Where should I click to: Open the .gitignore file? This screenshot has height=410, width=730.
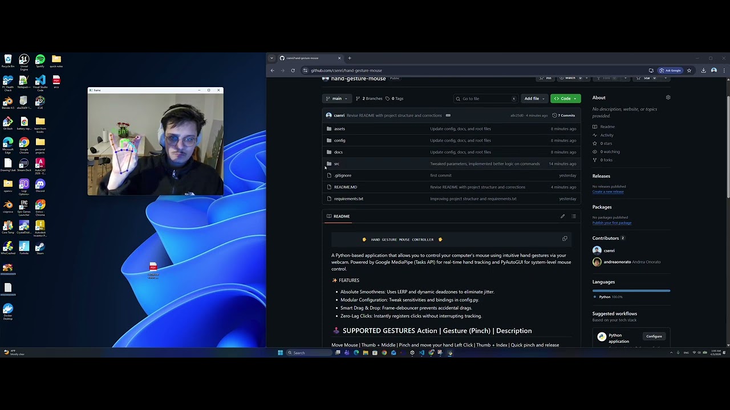tap(343, 175)
